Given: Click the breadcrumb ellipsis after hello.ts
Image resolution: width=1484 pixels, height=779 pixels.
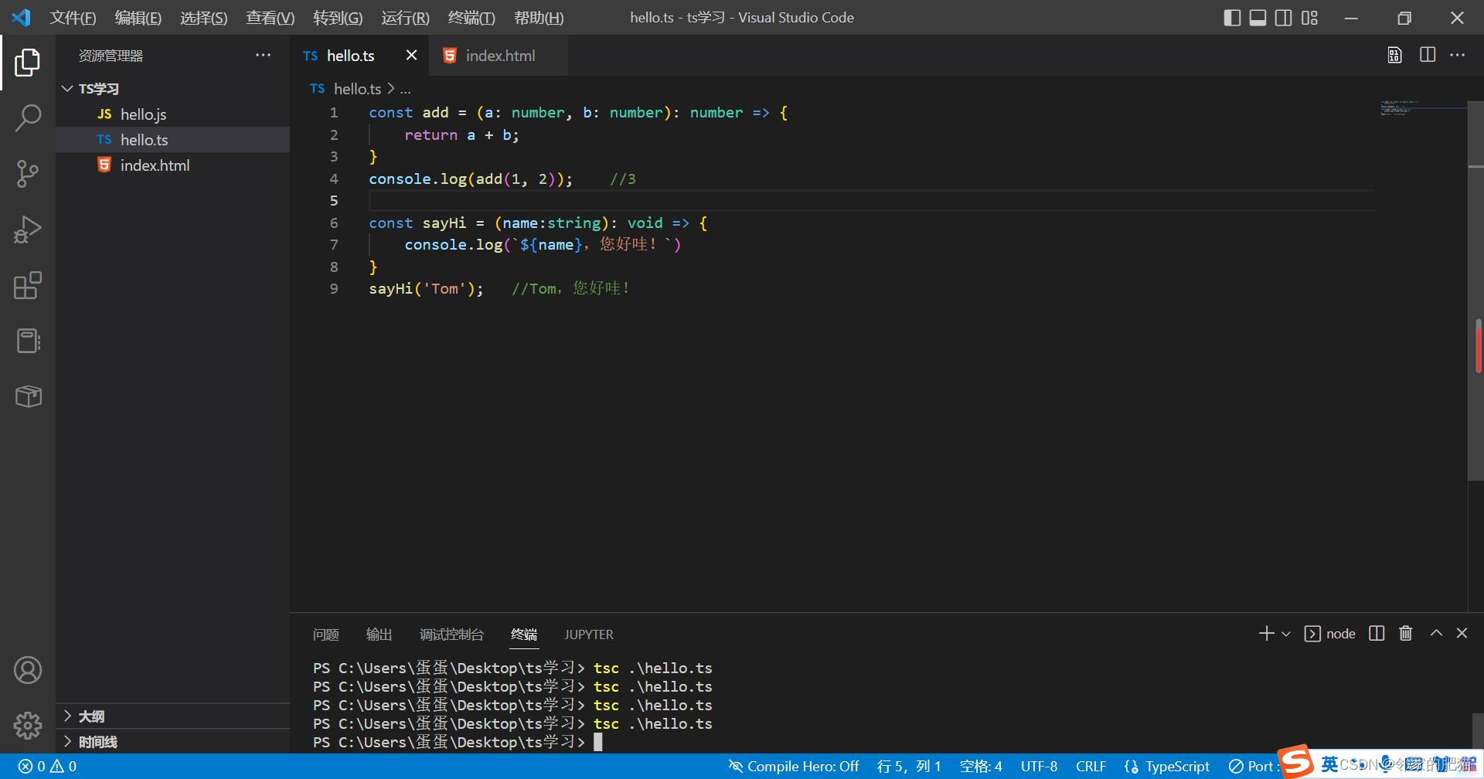Looking at the screenshot, I should coord(405,90).
